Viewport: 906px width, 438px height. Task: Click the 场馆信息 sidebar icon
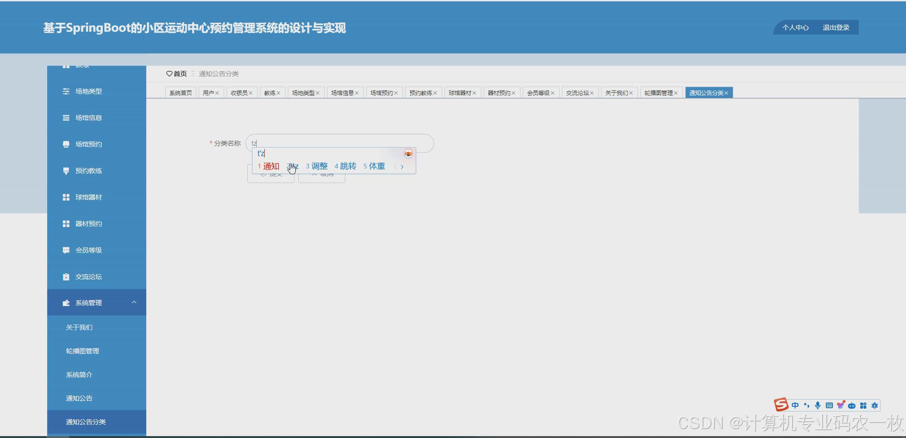[66, 118]
